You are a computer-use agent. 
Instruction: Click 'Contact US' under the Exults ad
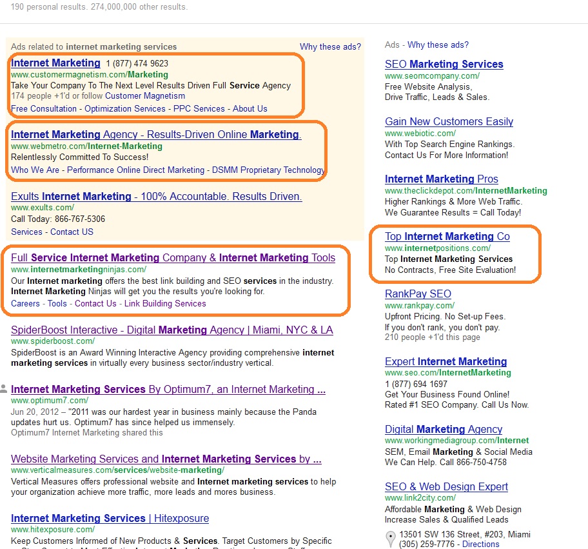(72, 232)
